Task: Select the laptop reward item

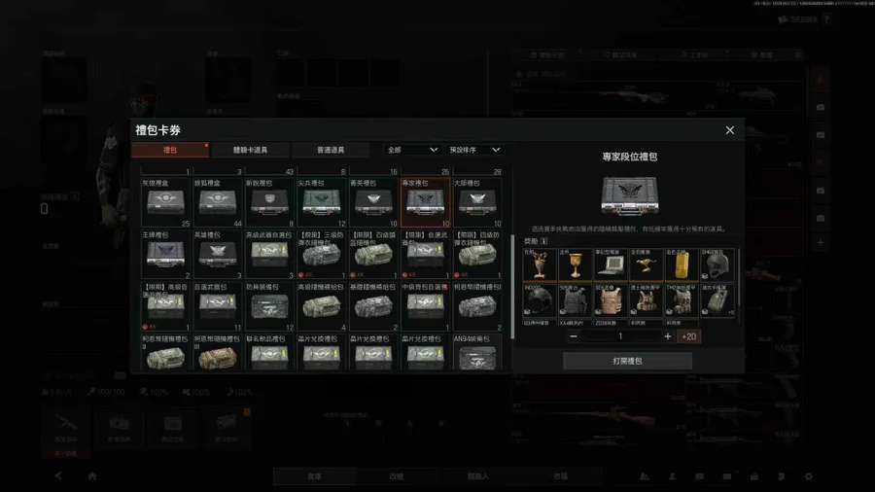Action: click(610, 265)
